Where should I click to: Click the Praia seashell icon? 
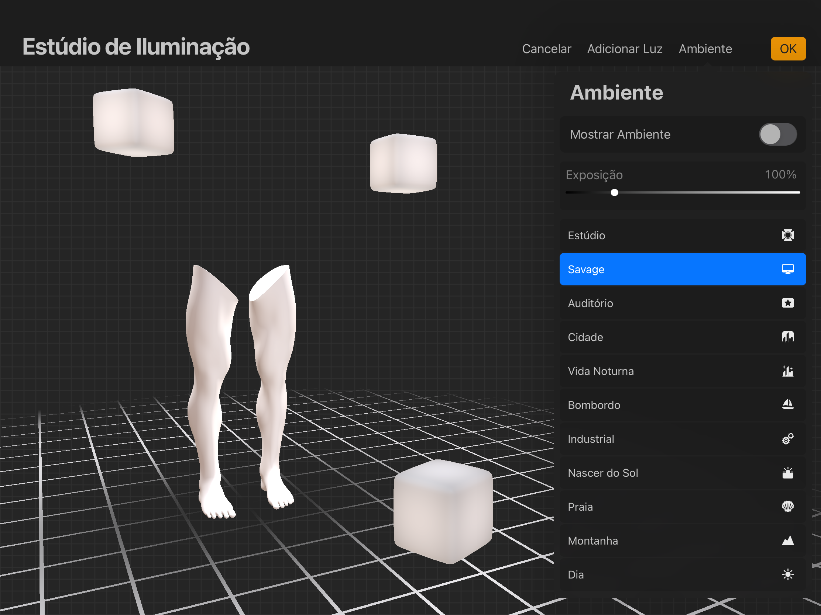tap(787, 507)
